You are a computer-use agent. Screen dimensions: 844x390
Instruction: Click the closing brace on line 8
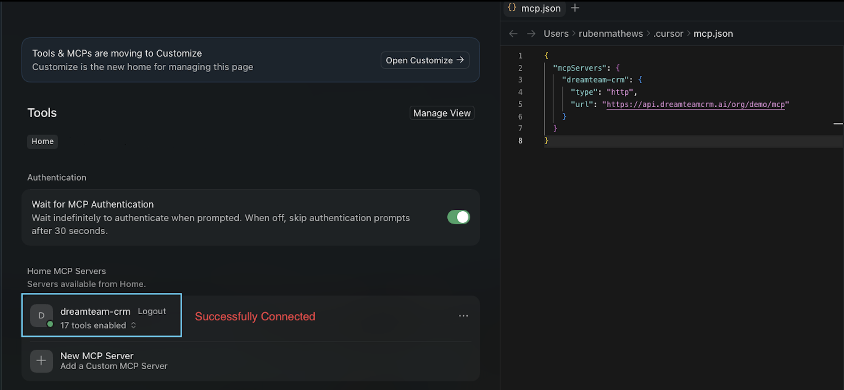546,141
